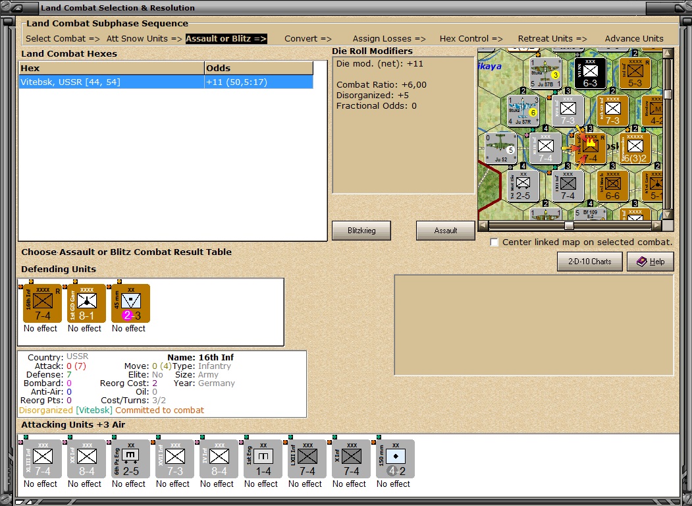Select attacking unit LXII Inf 7-4
This screenshot has width=692, height=506.
pos(307,459)
